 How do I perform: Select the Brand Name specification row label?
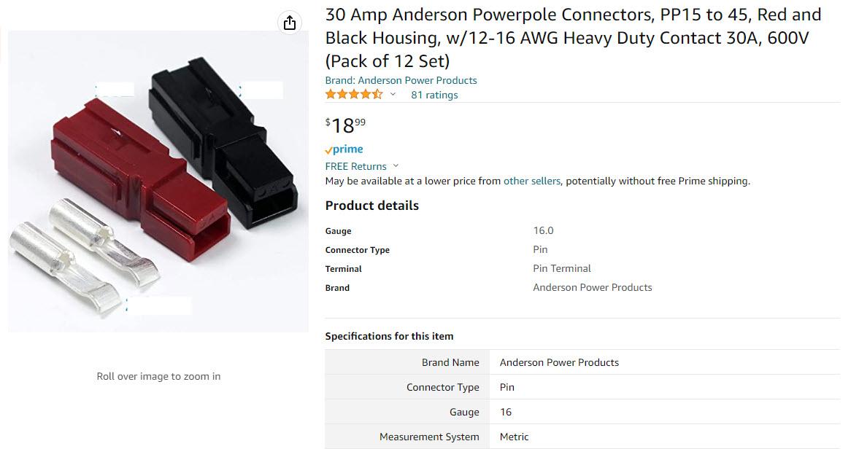(450, 362)
